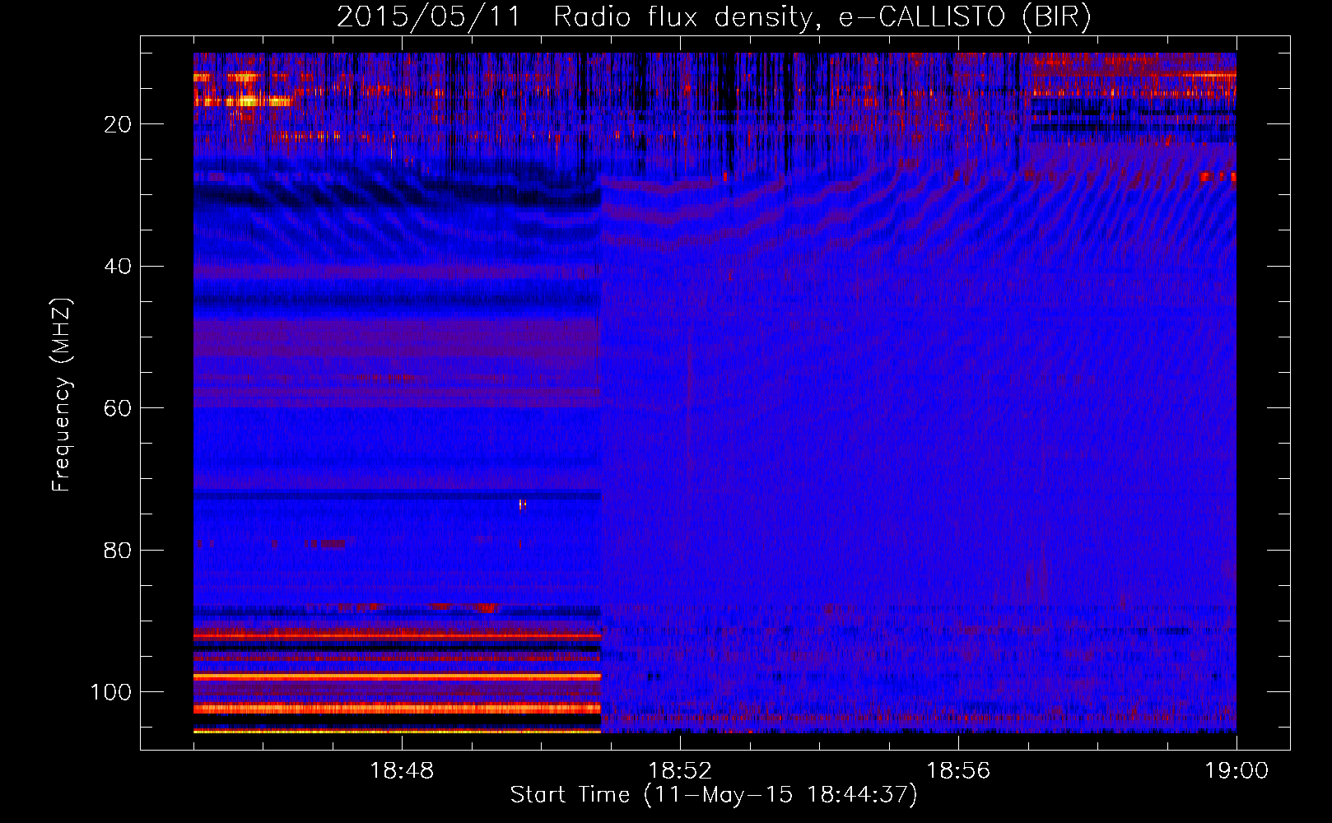
Task: Select the 'Frequency (MHZ)' y-axis label
Action: [62, 395]
